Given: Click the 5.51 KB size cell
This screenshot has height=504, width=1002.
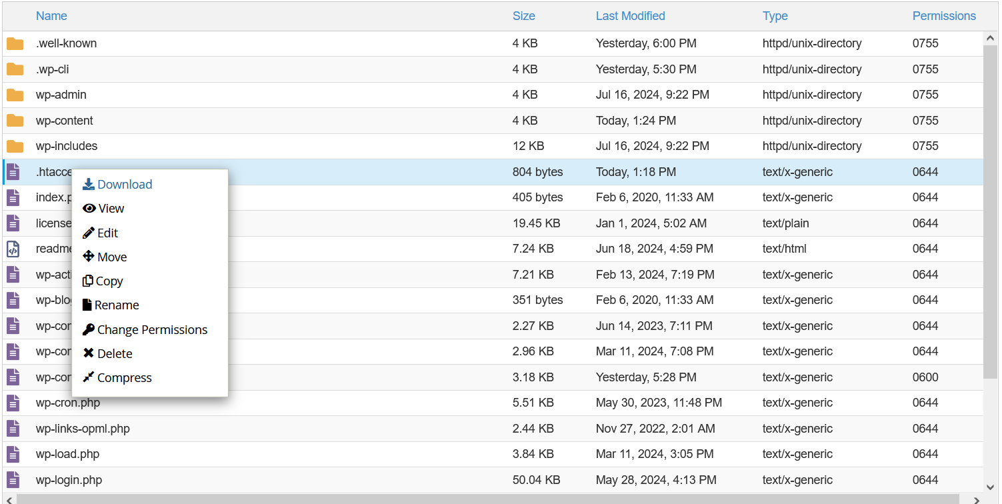Looking at the screenshot, I should (x=533, y=403).
